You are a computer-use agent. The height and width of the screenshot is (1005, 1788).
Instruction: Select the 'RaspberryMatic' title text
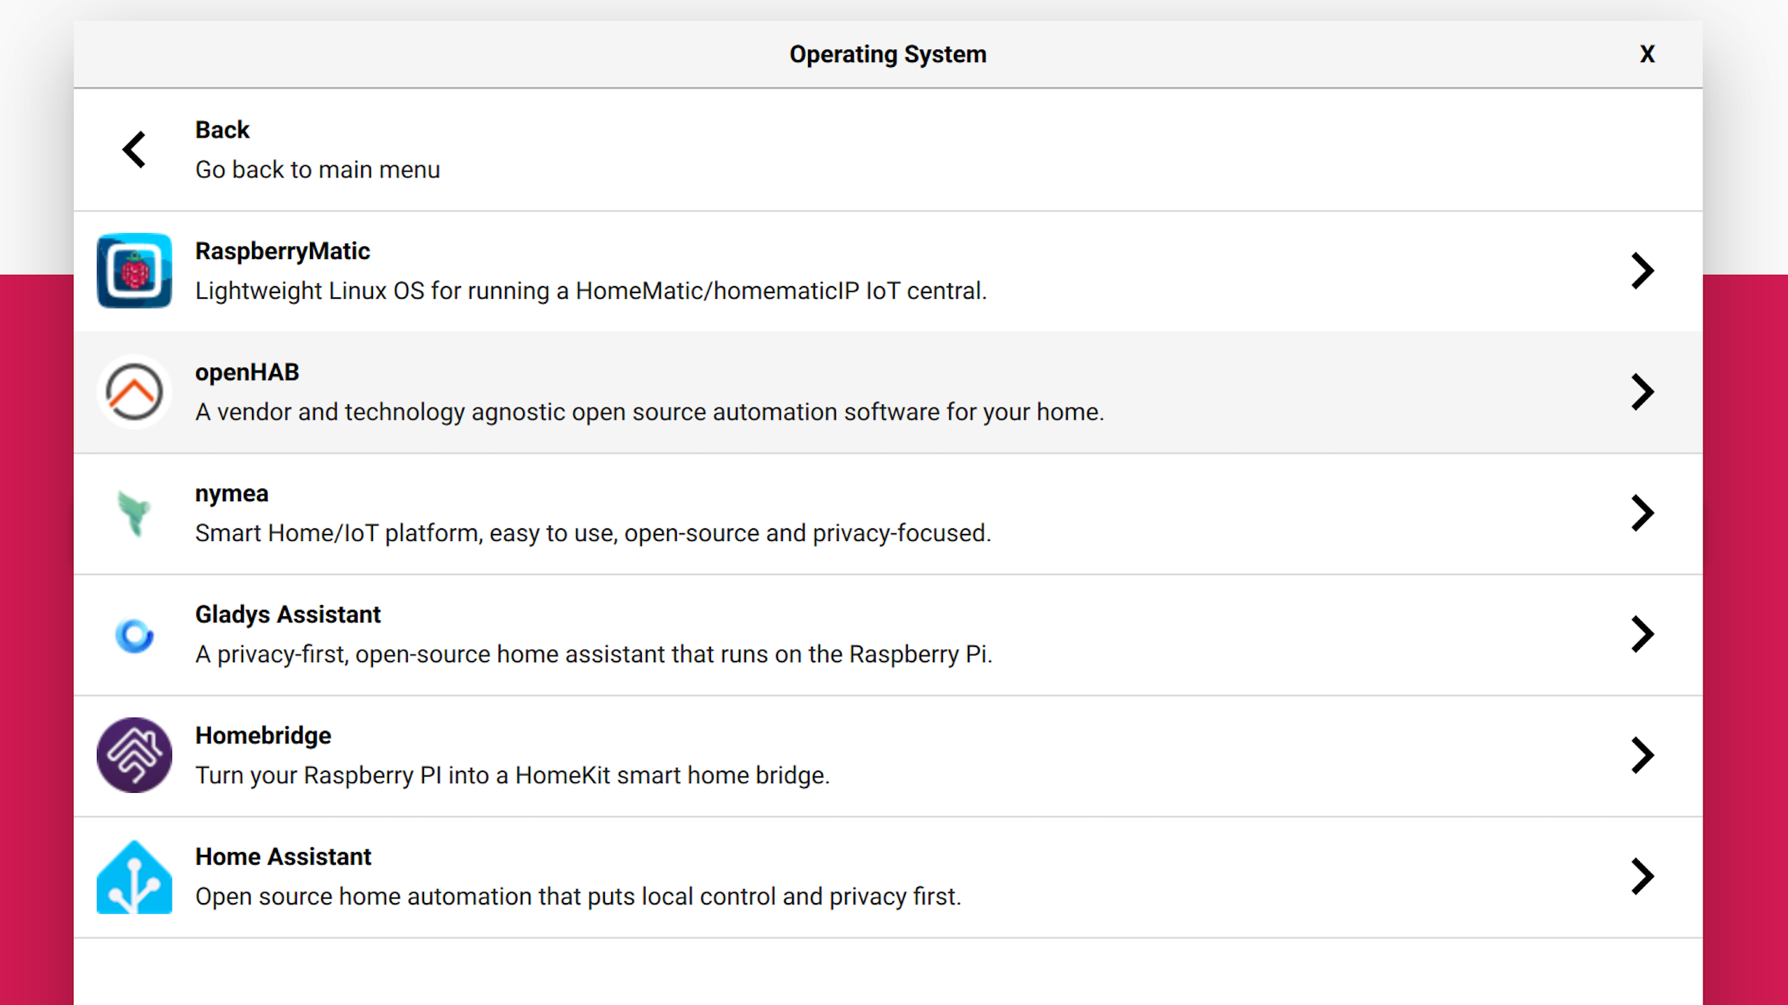coord(283,251)
